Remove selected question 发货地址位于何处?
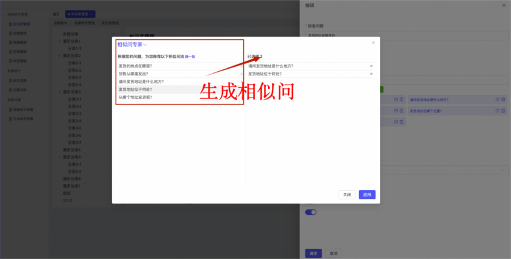This screenshot has height=259, width=511. coord(371,74)
